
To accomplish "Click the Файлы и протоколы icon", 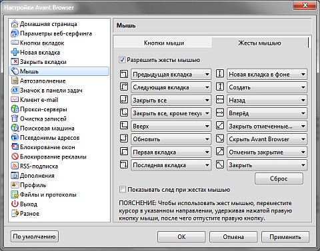I will pos(15,194).
